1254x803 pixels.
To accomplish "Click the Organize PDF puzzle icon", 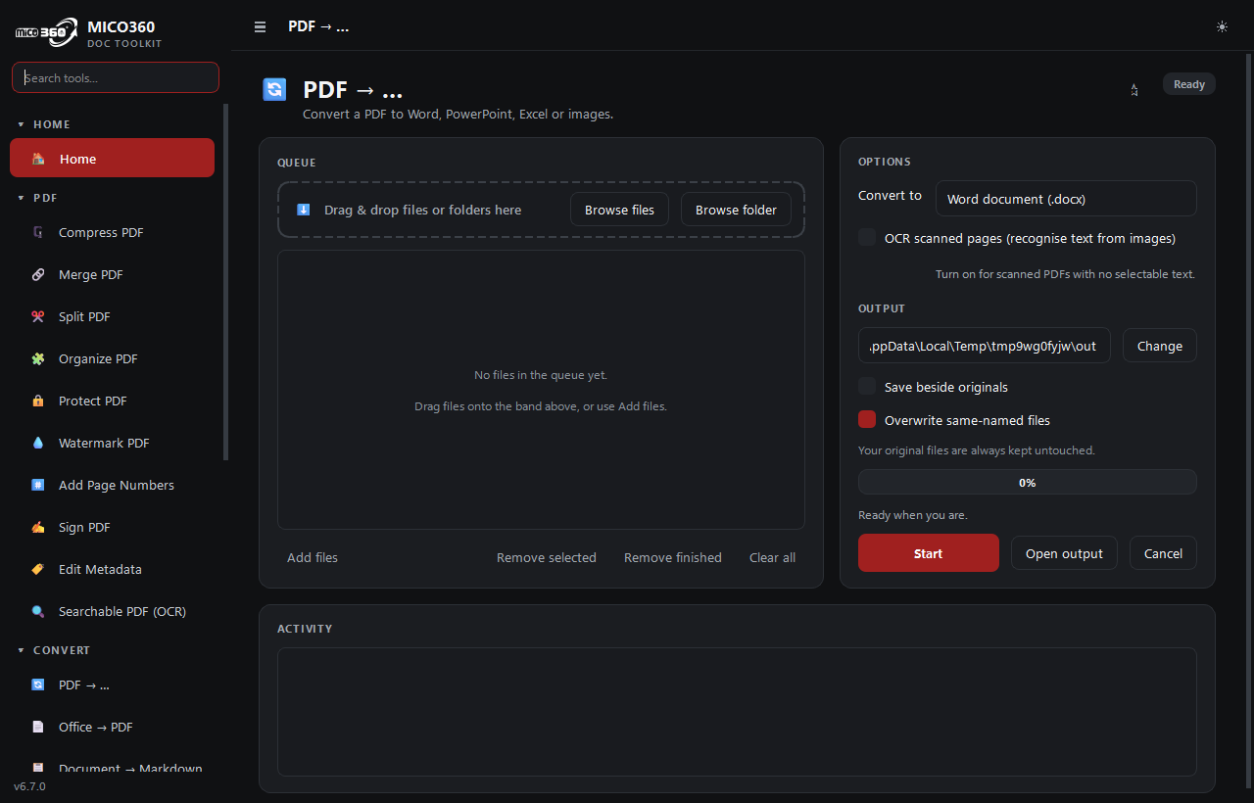I will point(37,358).
